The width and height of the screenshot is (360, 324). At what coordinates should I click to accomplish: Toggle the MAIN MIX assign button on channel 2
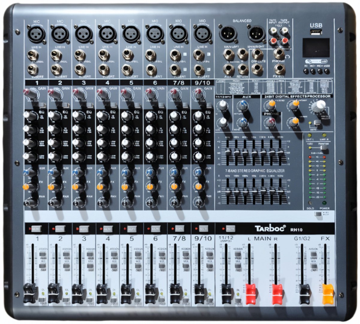click(x=66, y=255)
